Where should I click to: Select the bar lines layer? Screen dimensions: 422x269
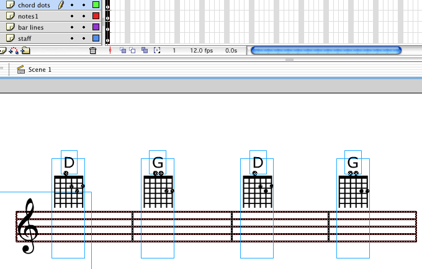pos(31,27)
